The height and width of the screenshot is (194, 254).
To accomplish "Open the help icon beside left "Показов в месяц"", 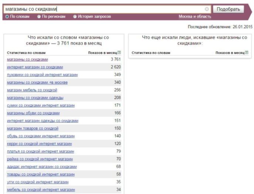I will [119, 52].
